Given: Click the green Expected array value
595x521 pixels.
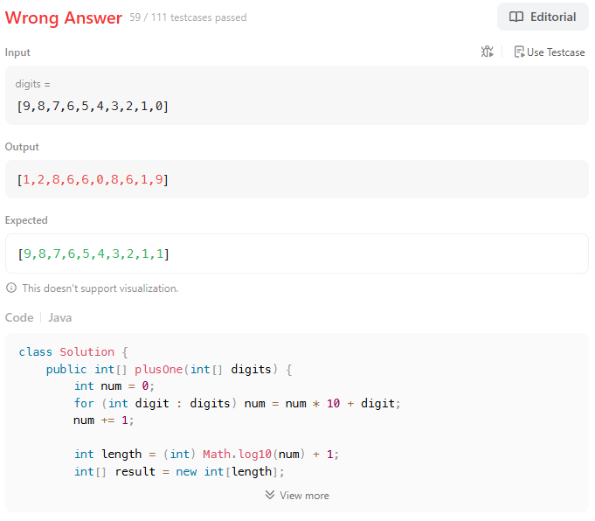Looking at the screenshot, I should (93, 254).
